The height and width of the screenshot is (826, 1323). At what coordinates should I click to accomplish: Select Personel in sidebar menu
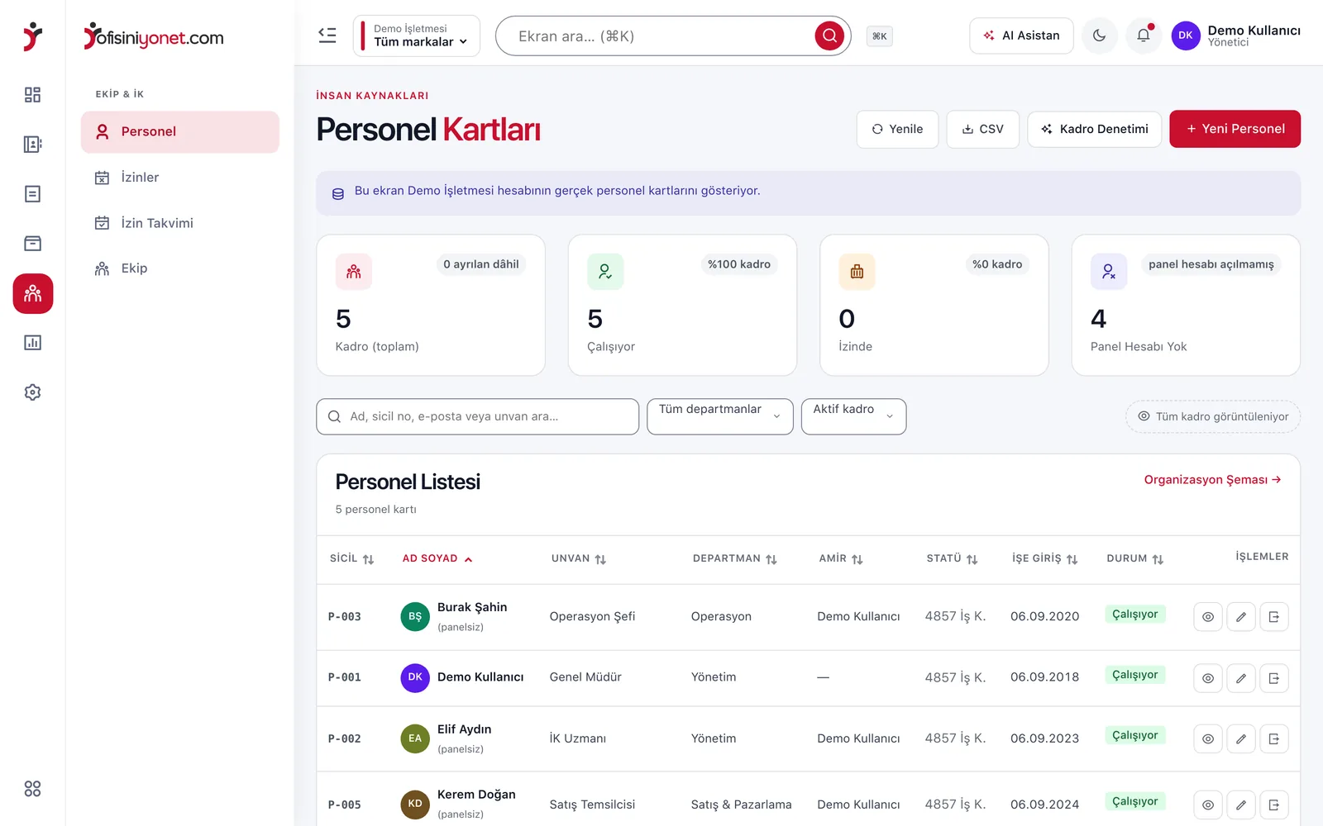click(x=180, y=132)
